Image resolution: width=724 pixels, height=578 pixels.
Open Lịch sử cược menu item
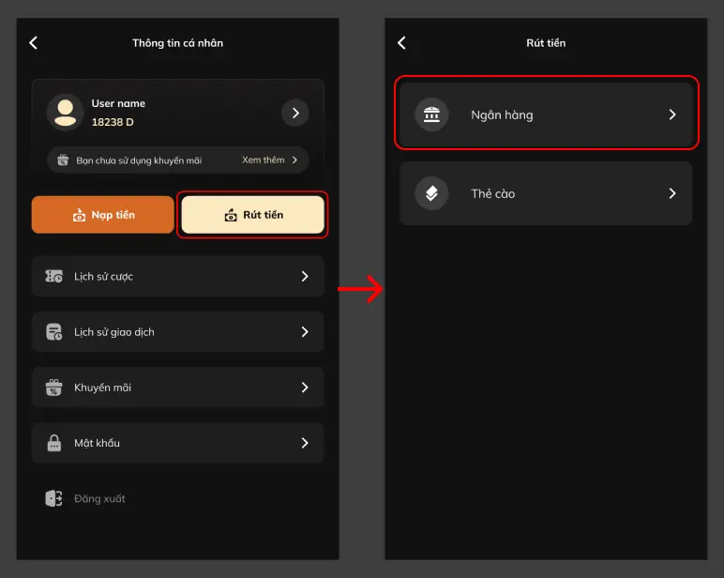click(178, 276)
